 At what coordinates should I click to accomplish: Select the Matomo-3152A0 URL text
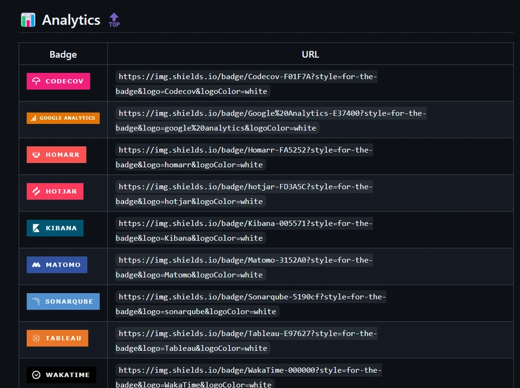244,268
